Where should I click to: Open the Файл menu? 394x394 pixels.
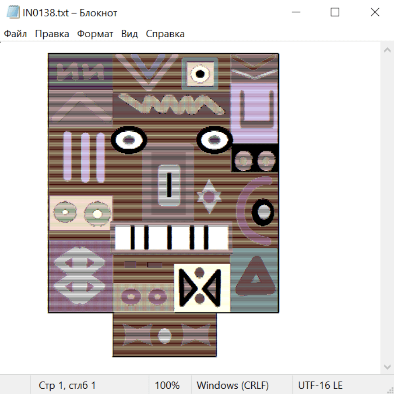tap(15, 34)
